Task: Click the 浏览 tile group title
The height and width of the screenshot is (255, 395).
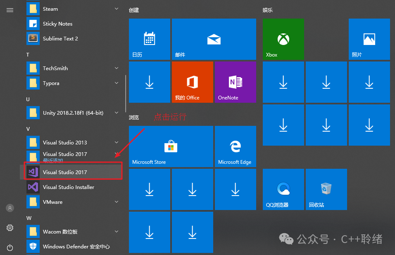Action: 134,118
